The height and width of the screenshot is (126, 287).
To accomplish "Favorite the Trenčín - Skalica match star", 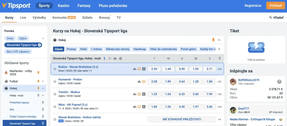I will (x=55, y=94).
